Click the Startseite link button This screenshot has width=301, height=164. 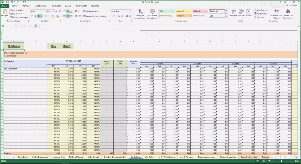pos(14,46)
